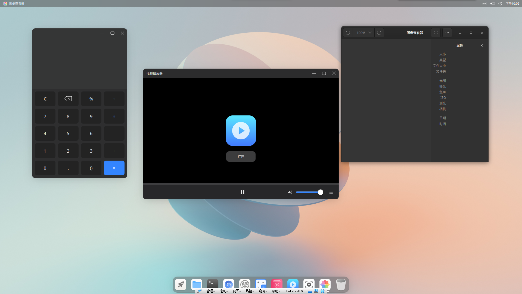
Task: Launch the terminal from the dock
Action: pos(212,283)
